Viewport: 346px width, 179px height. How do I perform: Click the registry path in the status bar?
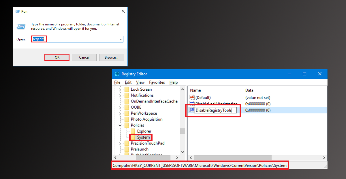tap(200, 165)
